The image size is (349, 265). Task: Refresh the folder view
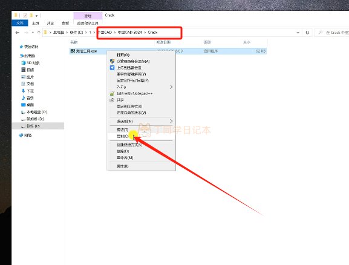[x=307, y=33]
